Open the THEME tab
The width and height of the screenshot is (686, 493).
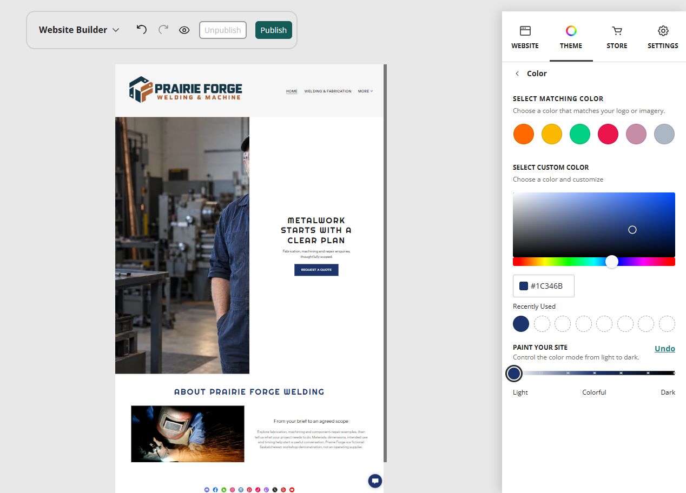pyautogui.click(x=571, y=37)
